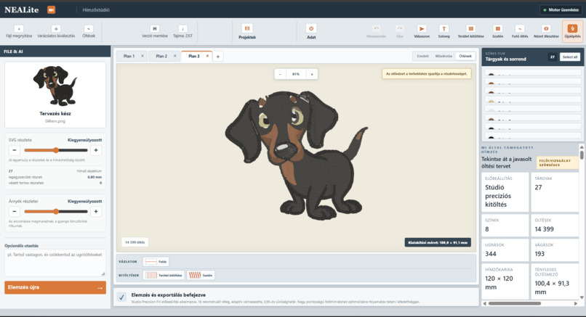Export design via Tajima .DST
The height and width of the screenshot is (317, 586).
182,32
